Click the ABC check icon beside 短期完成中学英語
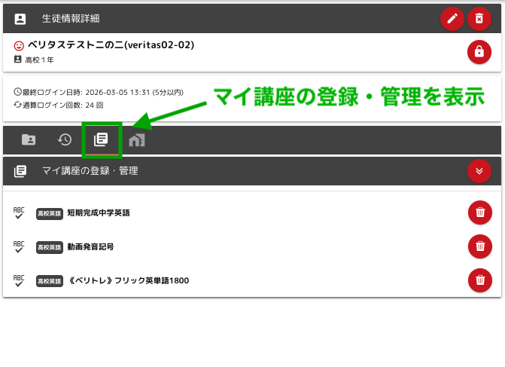505x367 pixels. (19, 213)
